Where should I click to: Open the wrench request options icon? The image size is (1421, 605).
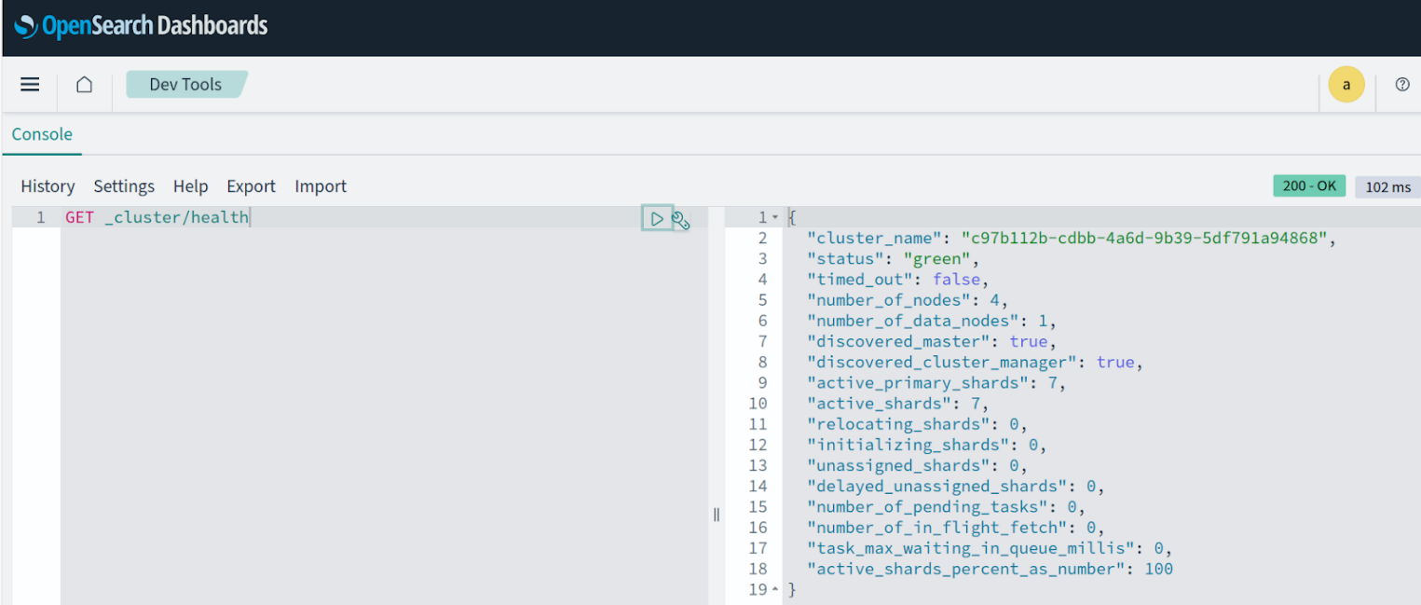pyautogui.click(x=681, y=220)
